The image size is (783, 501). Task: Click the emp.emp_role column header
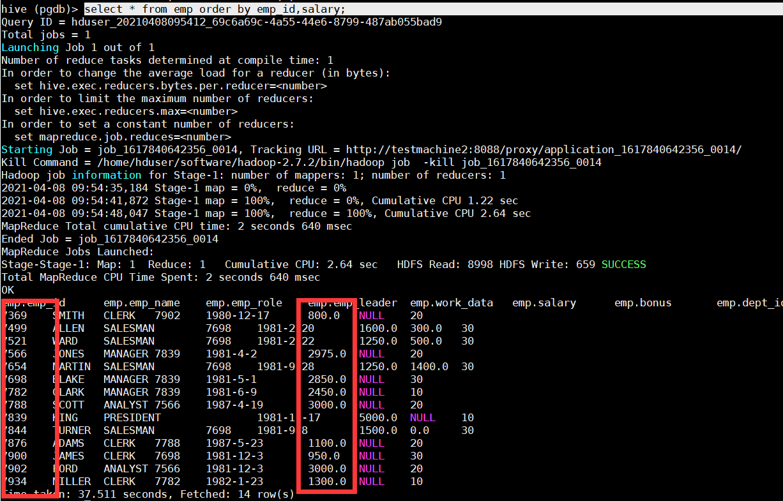pyautogui.click(x=244, y=303)
